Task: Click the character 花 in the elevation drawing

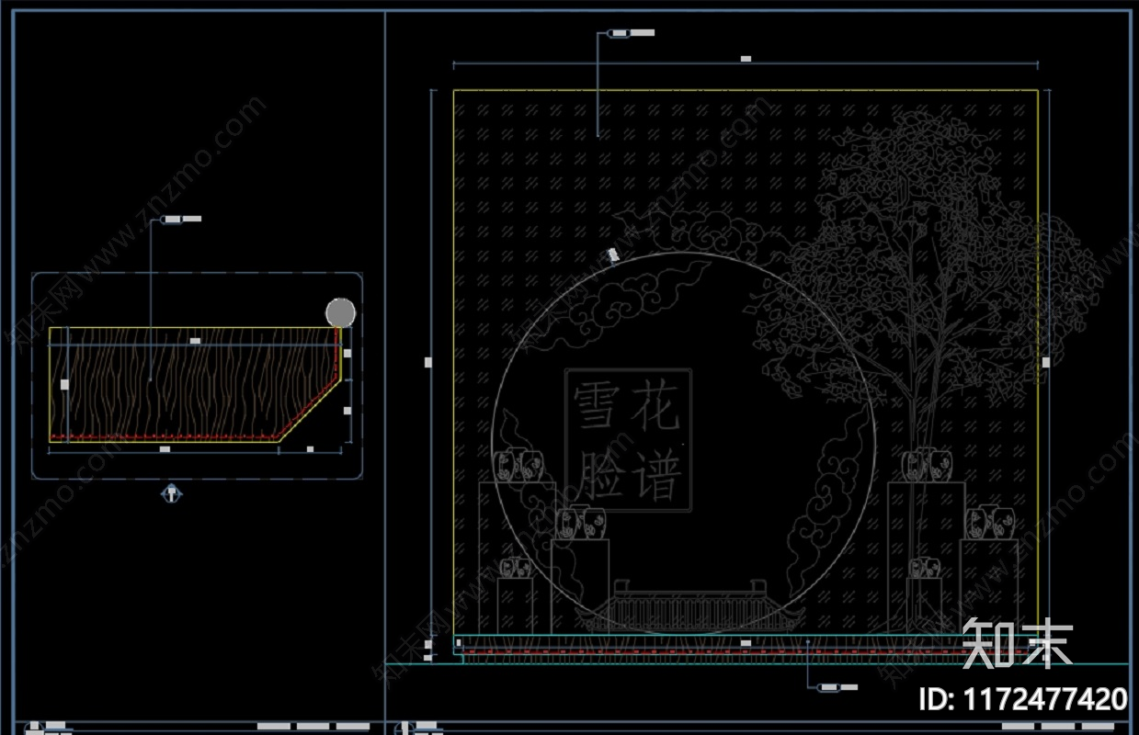Action: 655,405
